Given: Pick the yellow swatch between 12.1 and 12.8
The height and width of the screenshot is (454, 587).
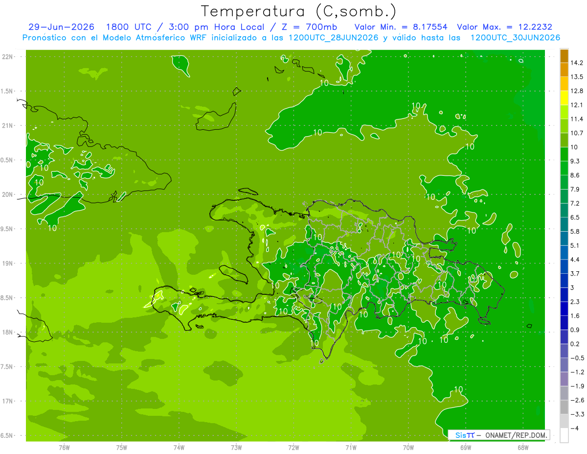Looking at the screenshot, I should (x=564, y=98).
